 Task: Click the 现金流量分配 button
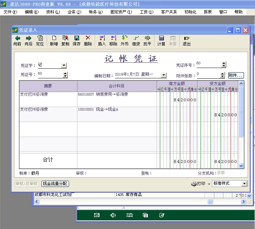[x=55, y=184]
